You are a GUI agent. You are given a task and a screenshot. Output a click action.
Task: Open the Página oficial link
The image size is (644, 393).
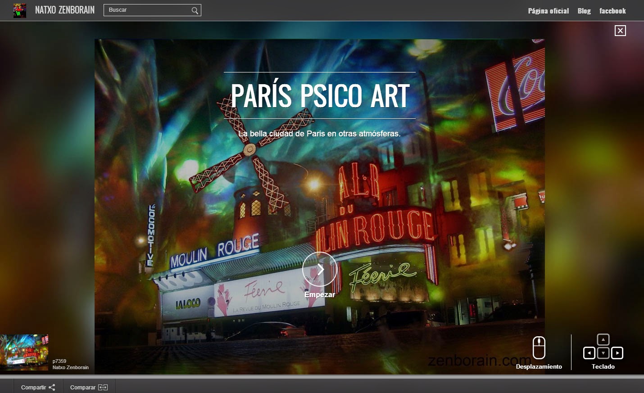click(x=548, y=11)
